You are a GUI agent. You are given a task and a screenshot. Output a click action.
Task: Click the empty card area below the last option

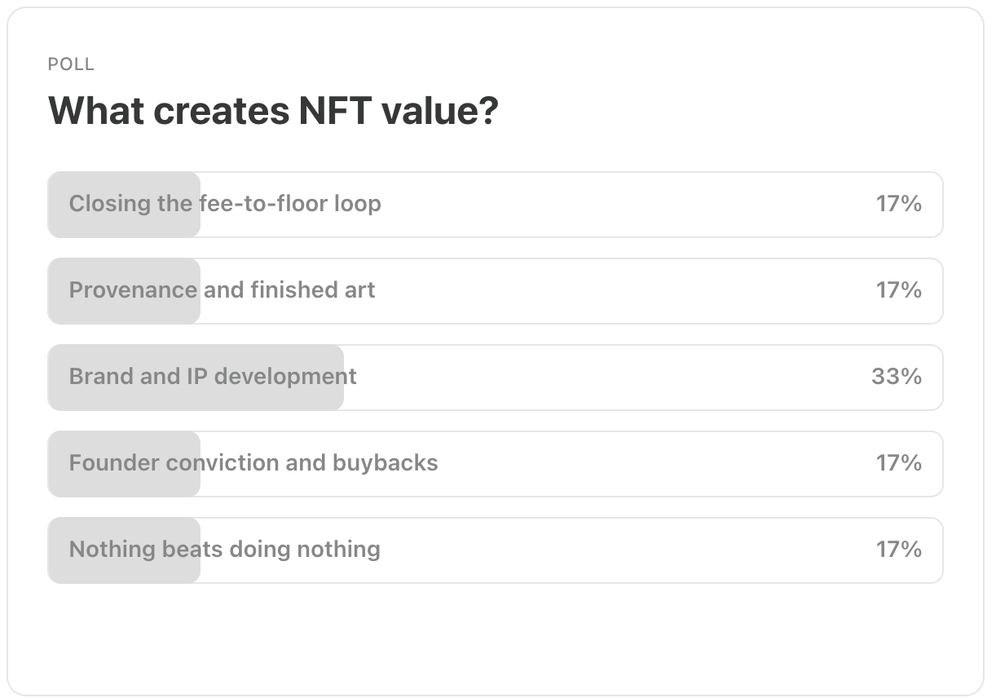tap(496, 636)
